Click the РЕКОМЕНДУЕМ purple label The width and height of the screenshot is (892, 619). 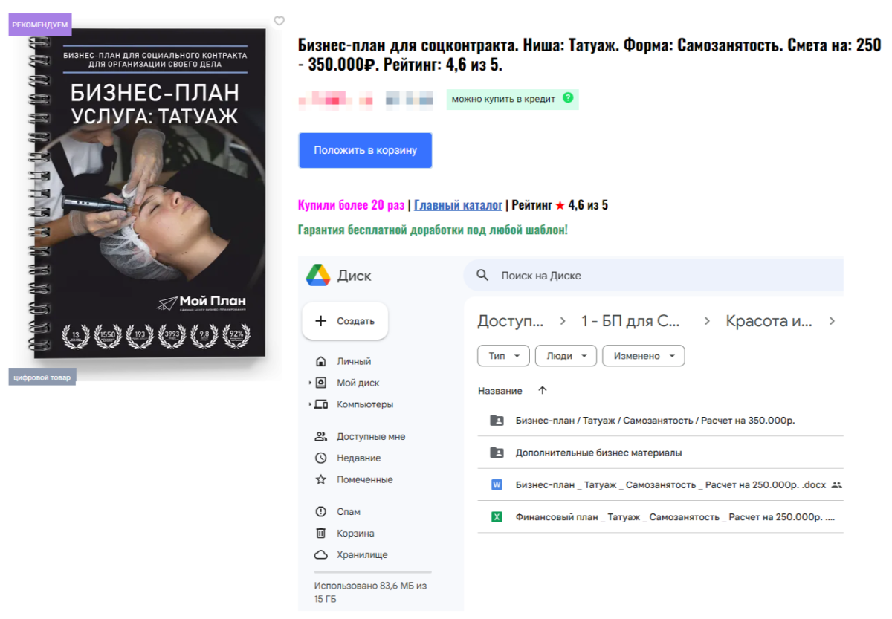click(x=40, y=25)
